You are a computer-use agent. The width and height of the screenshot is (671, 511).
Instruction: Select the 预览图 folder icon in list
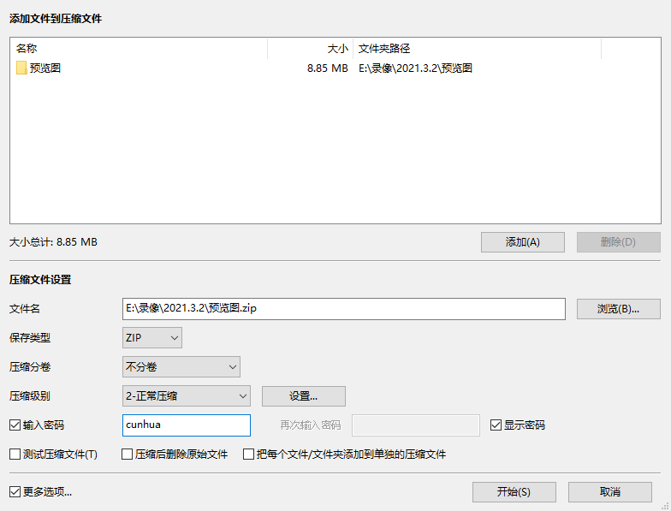(21, 68)
